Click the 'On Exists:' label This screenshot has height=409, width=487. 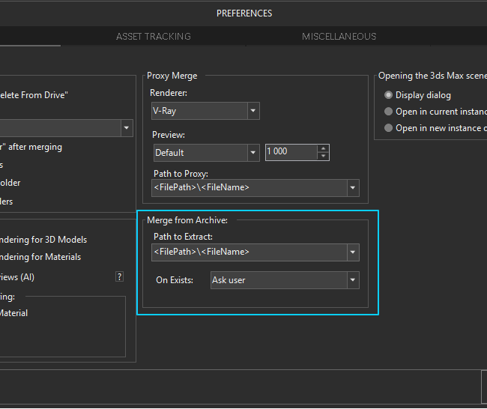point(175,280)
